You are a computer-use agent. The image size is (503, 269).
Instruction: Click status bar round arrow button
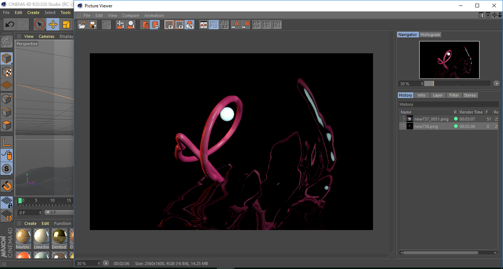106,263
